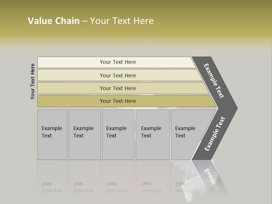Image resolution: width=272 pixels, height=204 pixels.
Task: Select "Your Text Here" in the slide title
Action: coord(122,21)
